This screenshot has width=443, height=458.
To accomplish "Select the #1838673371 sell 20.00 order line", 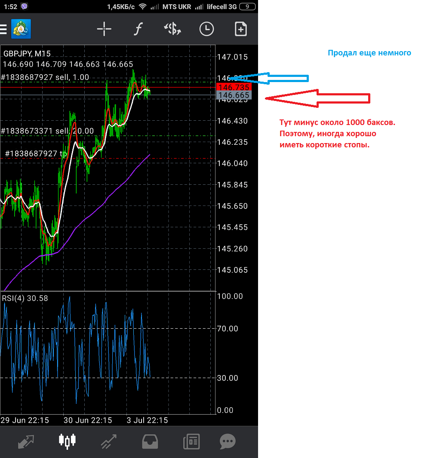I will pos(47,131).
